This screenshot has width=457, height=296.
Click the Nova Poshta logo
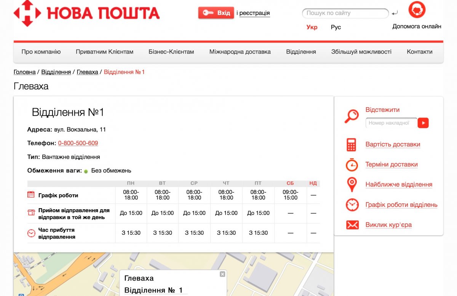point(86,13)
